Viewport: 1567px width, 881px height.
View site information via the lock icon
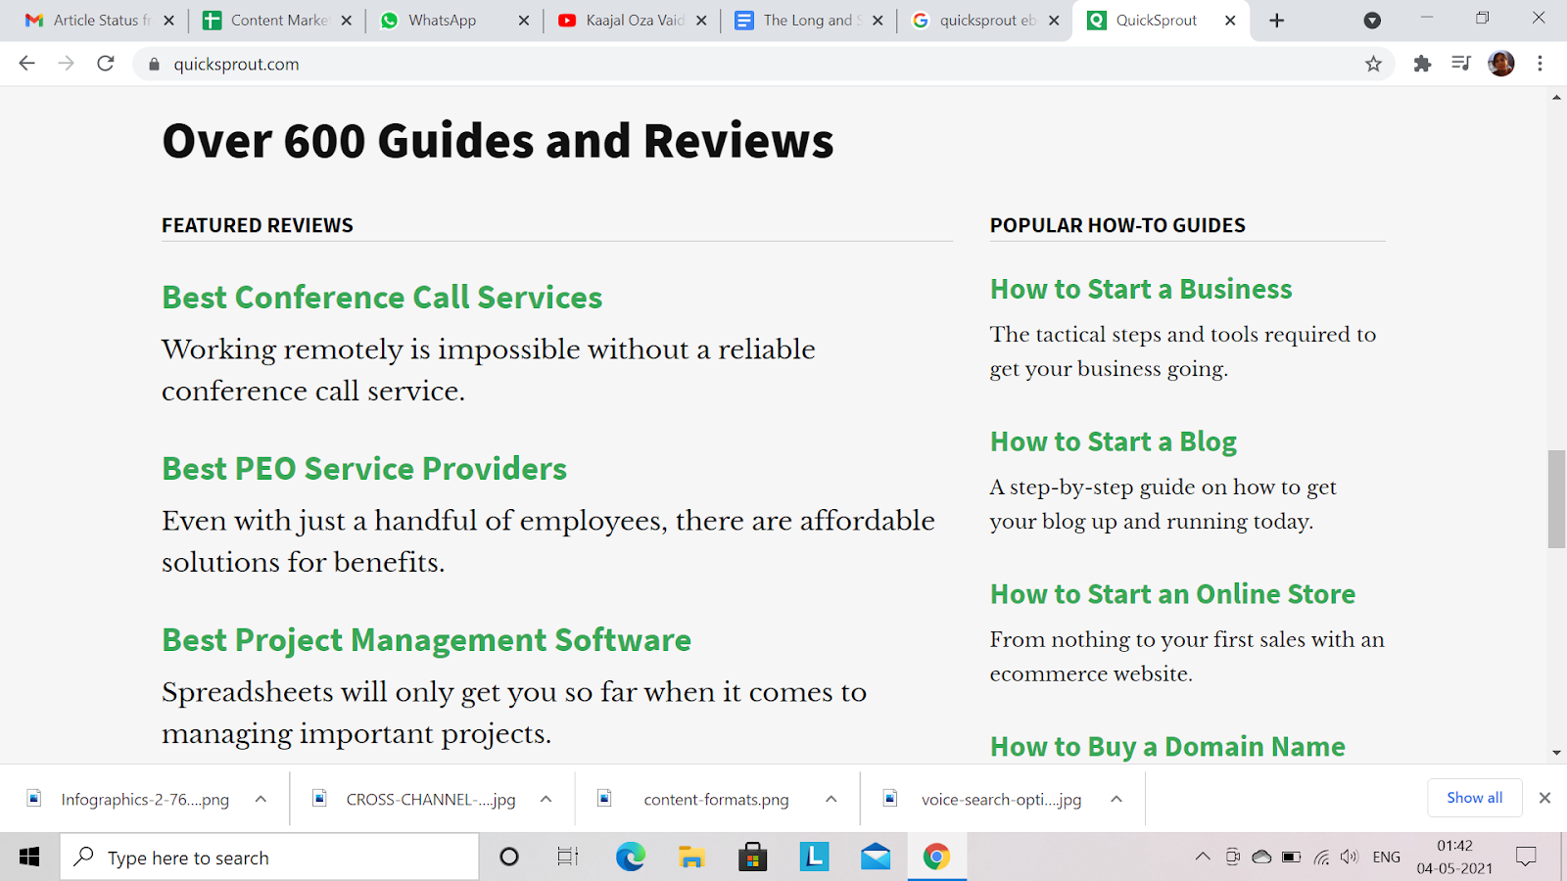click(x=153, y=65)
